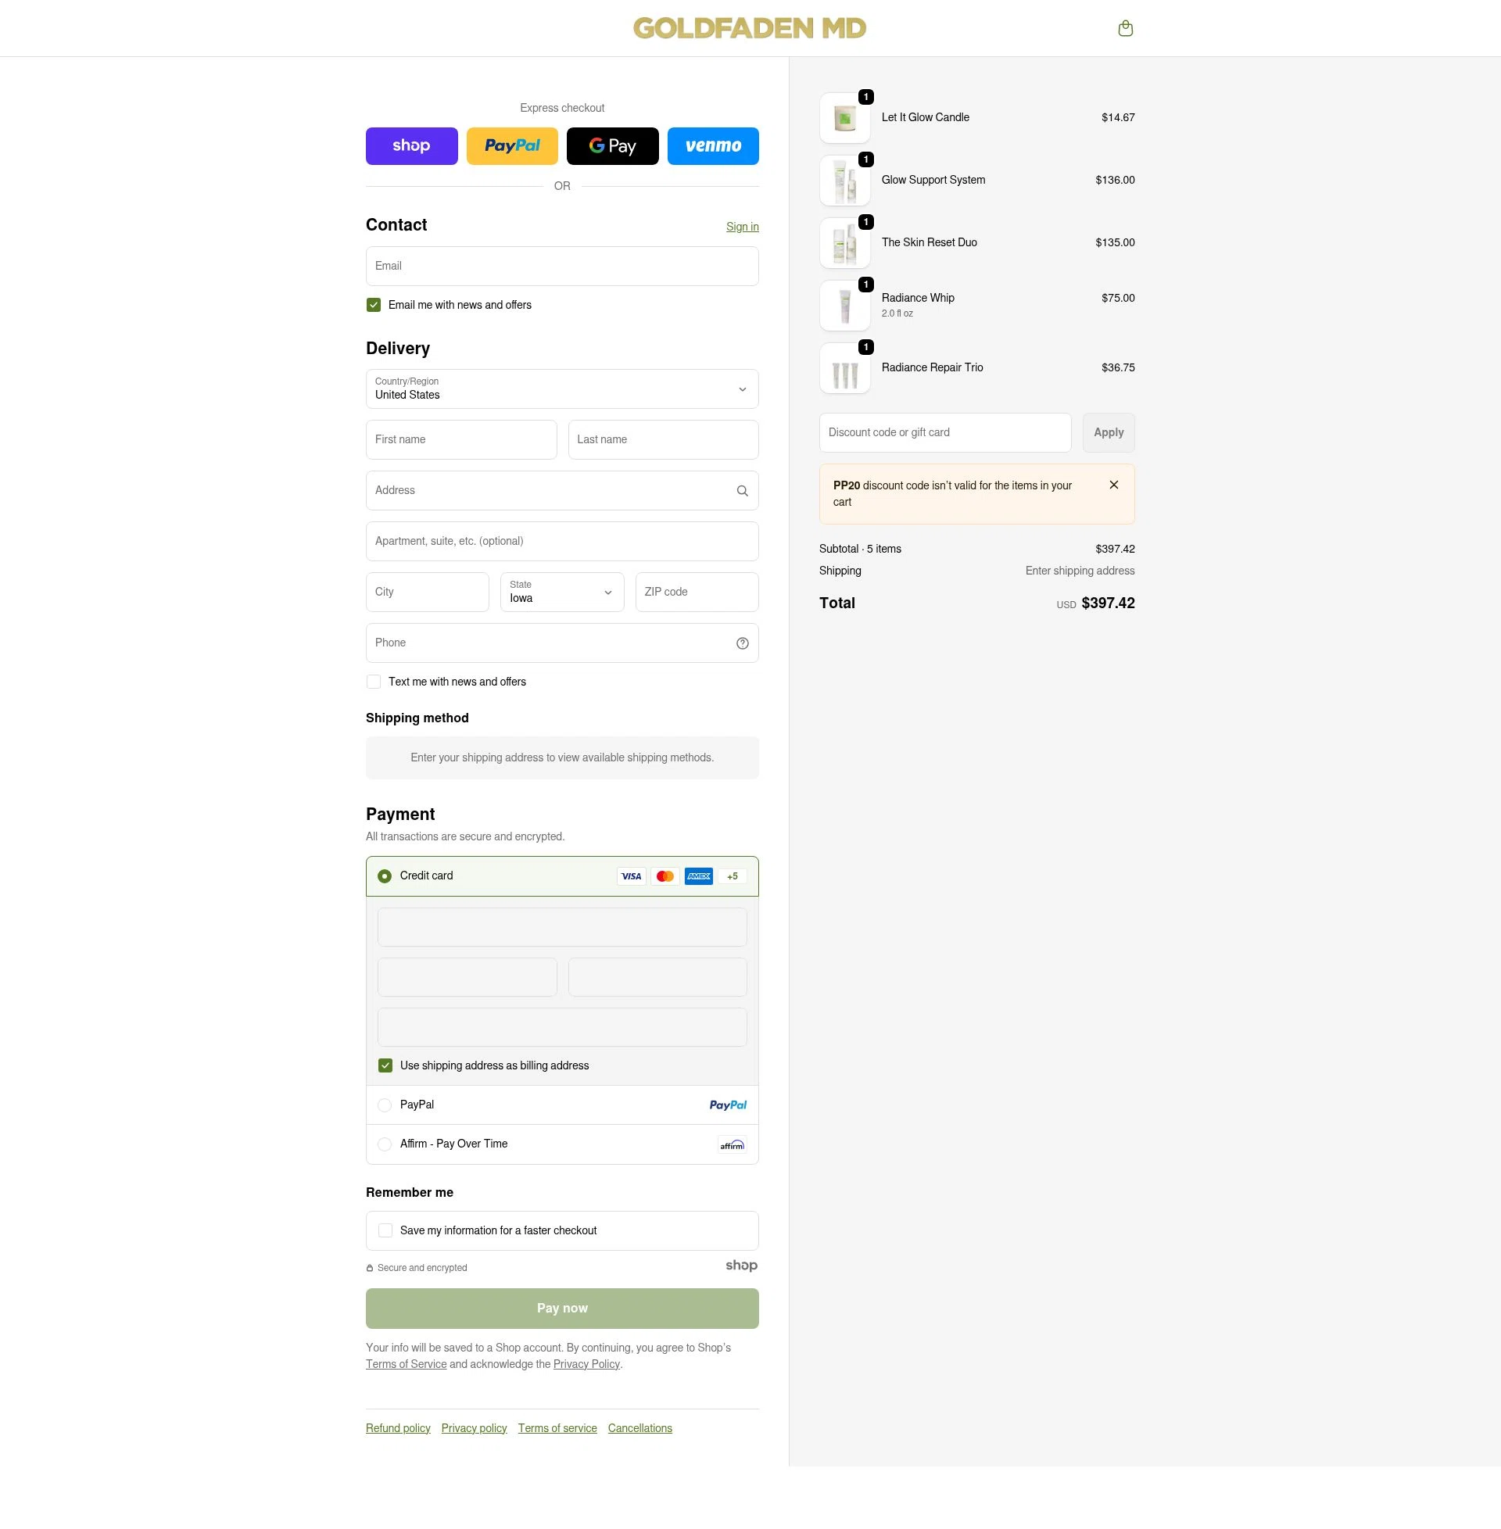Select Google Pay express checkout
Image resolution: width=1501 pixels, height=1529 pixels.
613,146
